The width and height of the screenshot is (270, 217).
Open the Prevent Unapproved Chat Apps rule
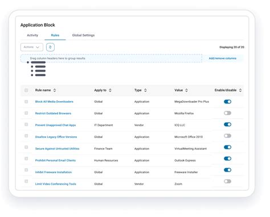coord(55,125)
